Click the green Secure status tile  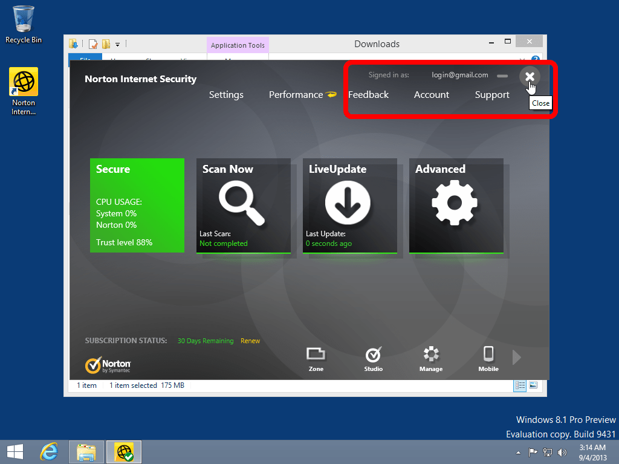(x=137, y=205)
